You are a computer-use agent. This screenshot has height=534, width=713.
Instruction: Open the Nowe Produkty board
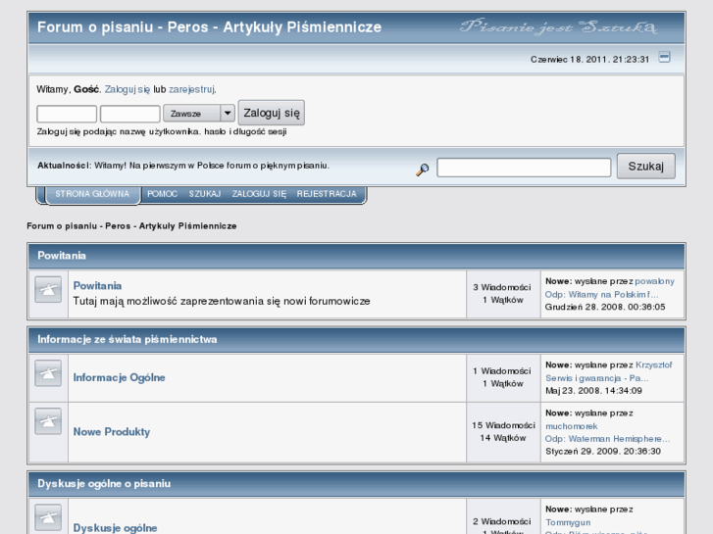[x=112, y=432]
